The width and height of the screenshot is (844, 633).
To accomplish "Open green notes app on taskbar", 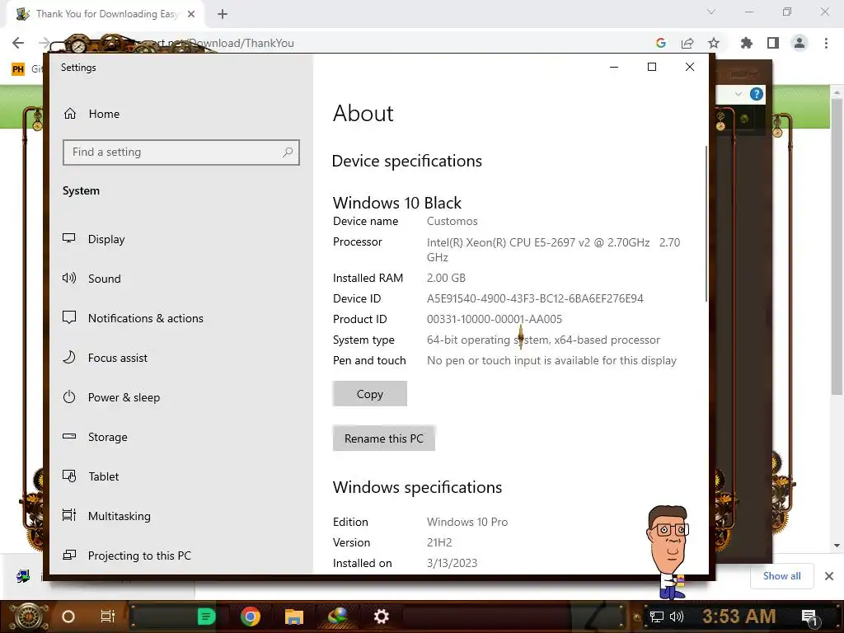I will tap(206, 617).
